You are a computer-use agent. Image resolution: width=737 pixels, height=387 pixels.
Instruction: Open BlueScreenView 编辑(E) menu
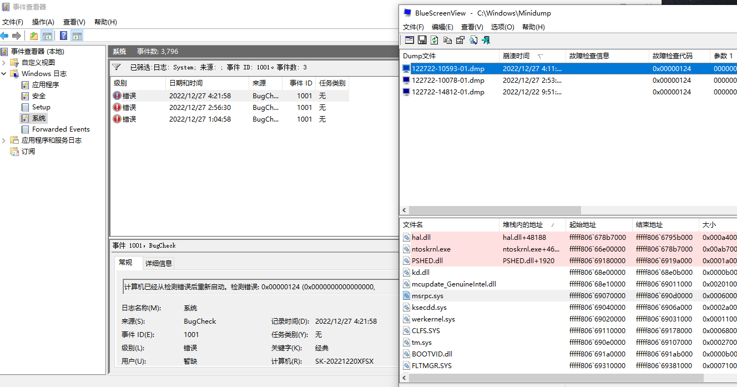click(442, 27)
